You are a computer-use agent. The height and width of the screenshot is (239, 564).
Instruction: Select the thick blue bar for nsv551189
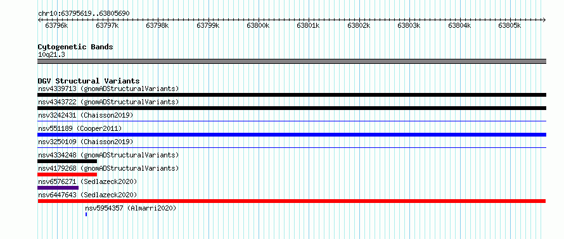pyautogui.click(x=292, y=135)
